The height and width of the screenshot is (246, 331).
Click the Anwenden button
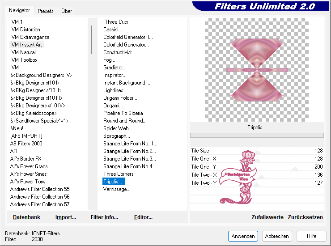243,236
